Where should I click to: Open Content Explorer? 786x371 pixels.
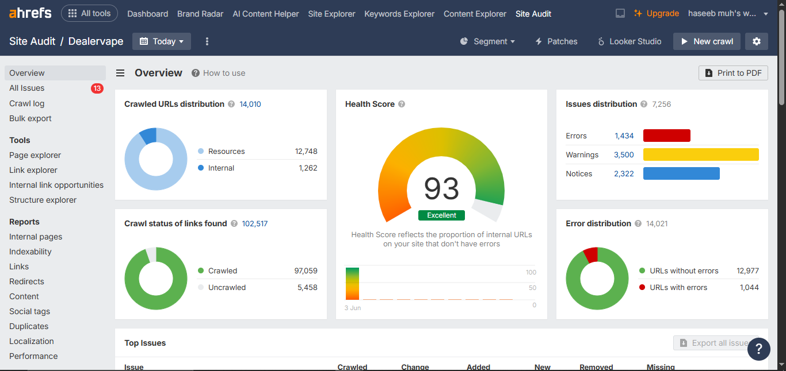pos(475,14)
